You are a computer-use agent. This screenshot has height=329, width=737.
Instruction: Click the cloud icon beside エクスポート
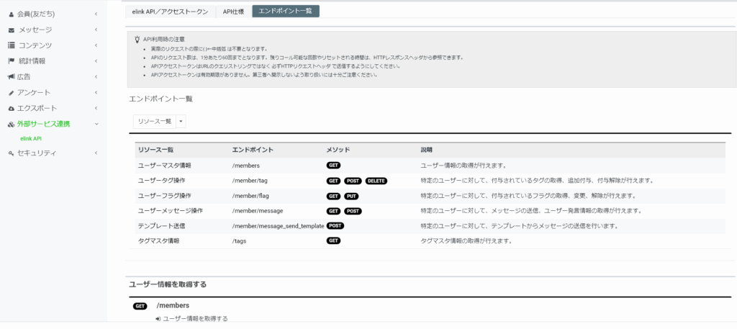click(11, 108)
